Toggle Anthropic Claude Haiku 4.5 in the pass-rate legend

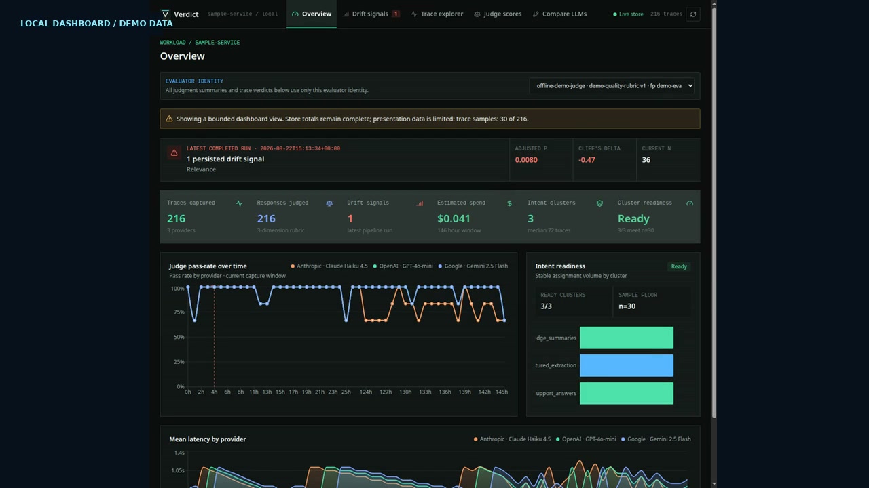[329, 266]
